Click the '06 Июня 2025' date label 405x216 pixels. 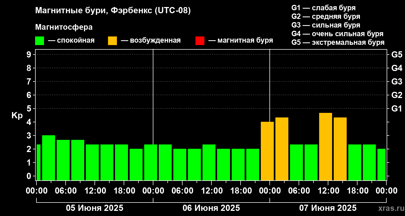(211, 208)
